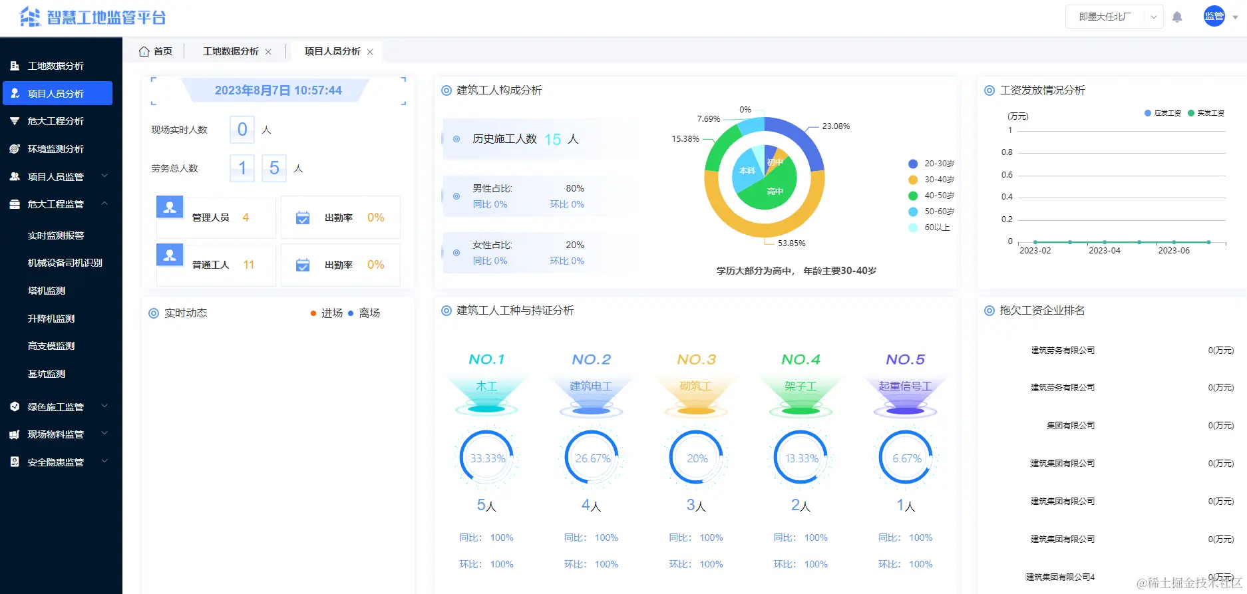The width and height of the screenshot is (1247, 594).
Task: Toggle the 30-40岁 legend entry
Action: [932, 180]
